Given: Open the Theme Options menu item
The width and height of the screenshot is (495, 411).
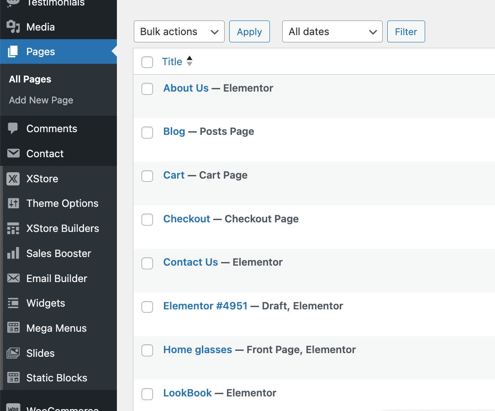Looking at the screenshot, I should (58, 203).
